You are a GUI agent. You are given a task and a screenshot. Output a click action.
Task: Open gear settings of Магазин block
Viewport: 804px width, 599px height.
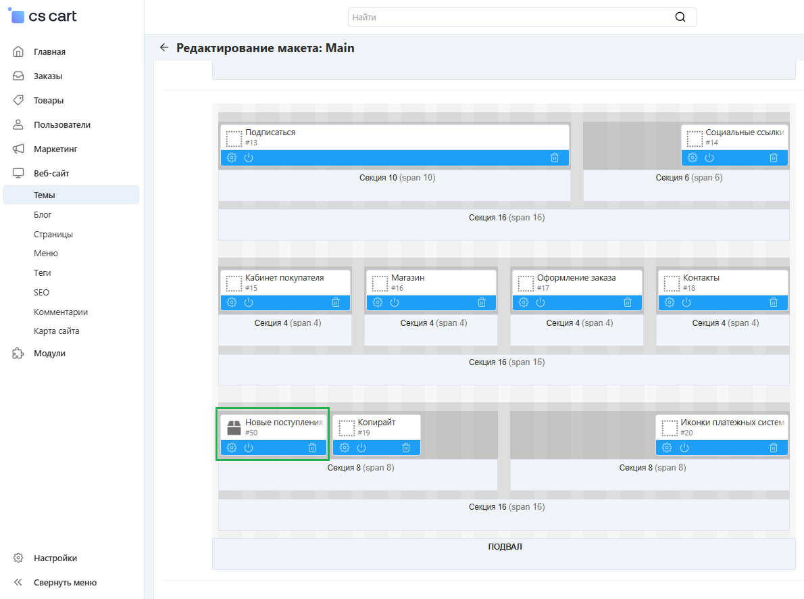[378, 302]
